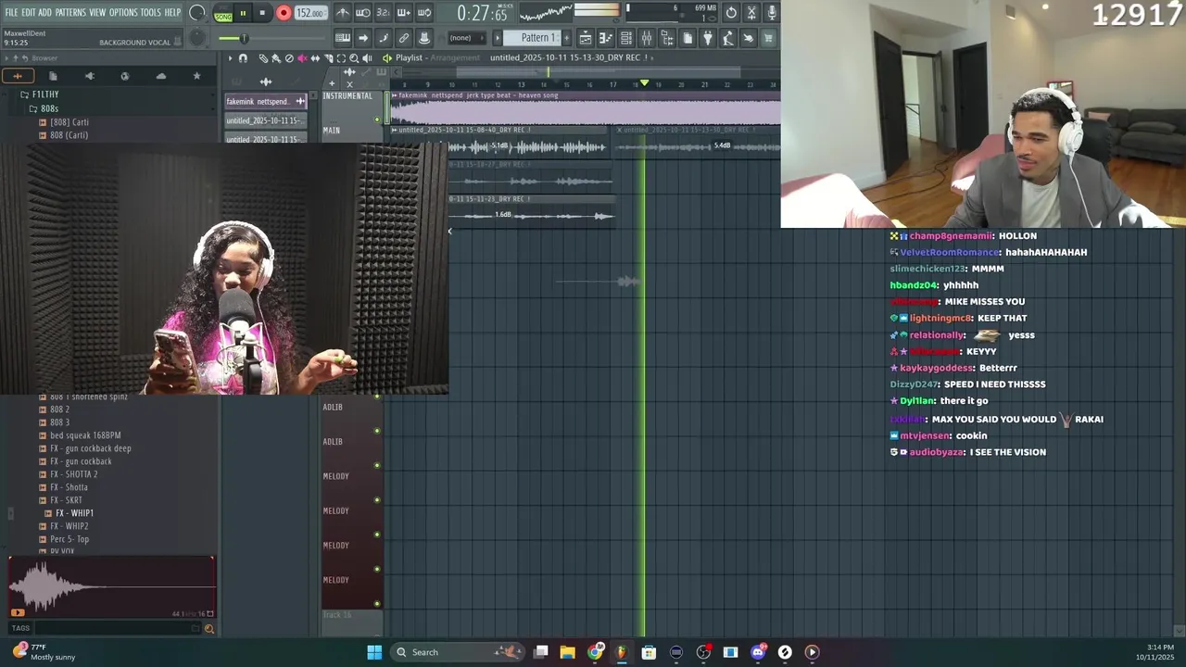Select the pink mute tool in playlist

pos(302,58)
